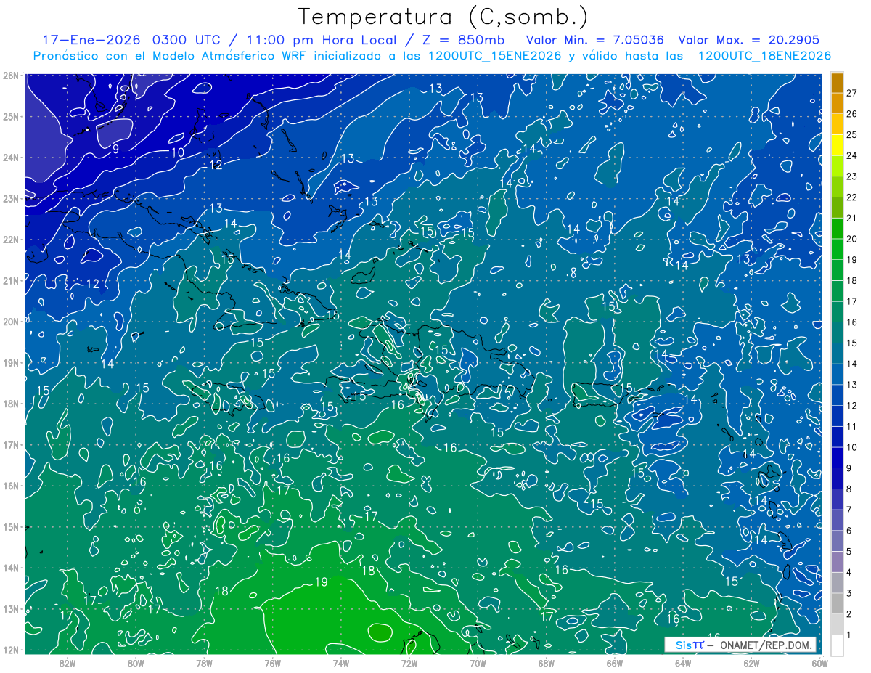Click the '9' contour label on the map
The height and width of the screenshot is (673, 871).
pyautogui.click(x=115, y=149)
